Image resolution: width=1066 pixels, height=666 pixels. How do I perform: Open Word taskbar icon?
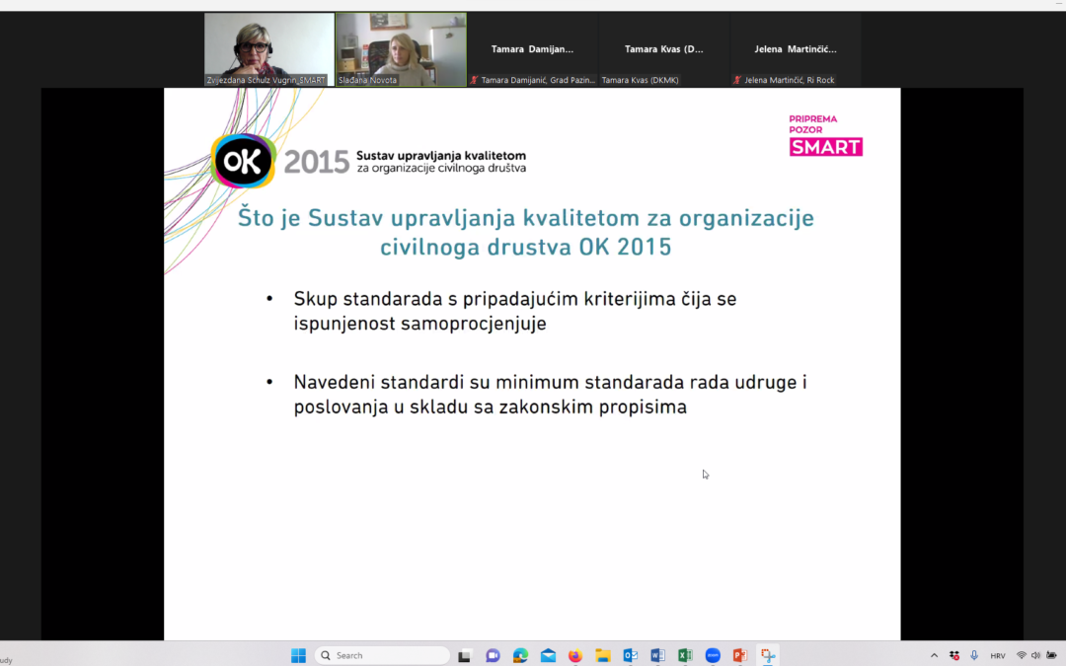coord(657,655)
